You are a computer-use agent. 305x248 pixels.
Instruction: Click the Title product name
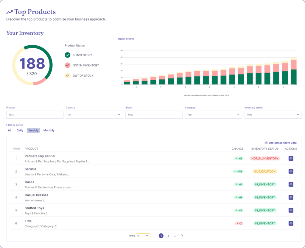point(28,221)
